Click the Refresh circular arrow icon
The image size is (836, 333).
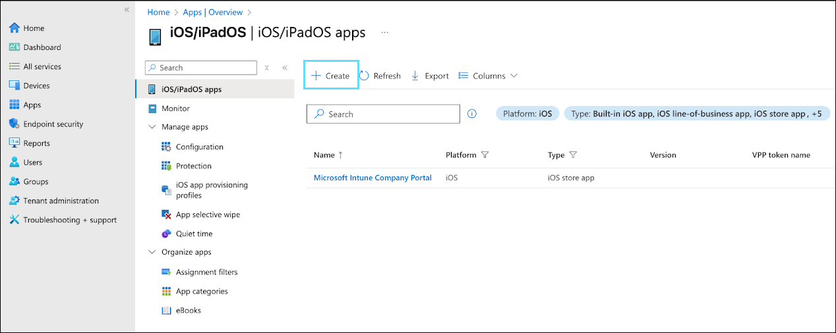(x=364, y=76)
